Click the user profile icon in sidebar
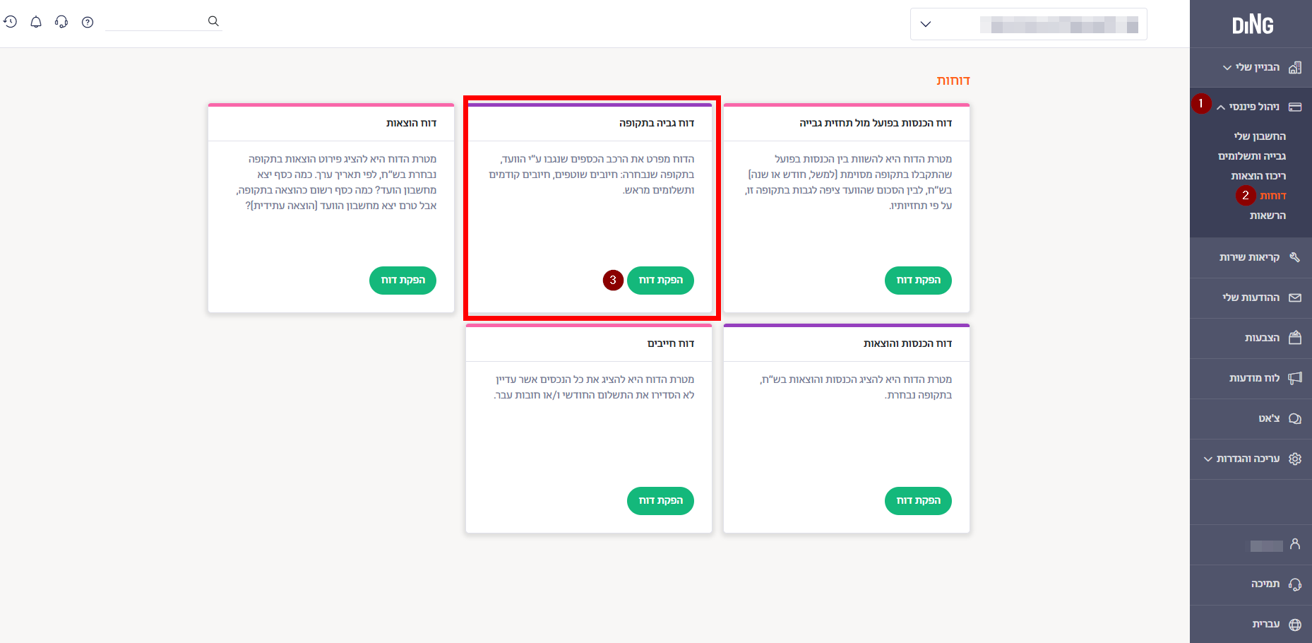Screen dimensions: 1312x643 (1294, 544)
